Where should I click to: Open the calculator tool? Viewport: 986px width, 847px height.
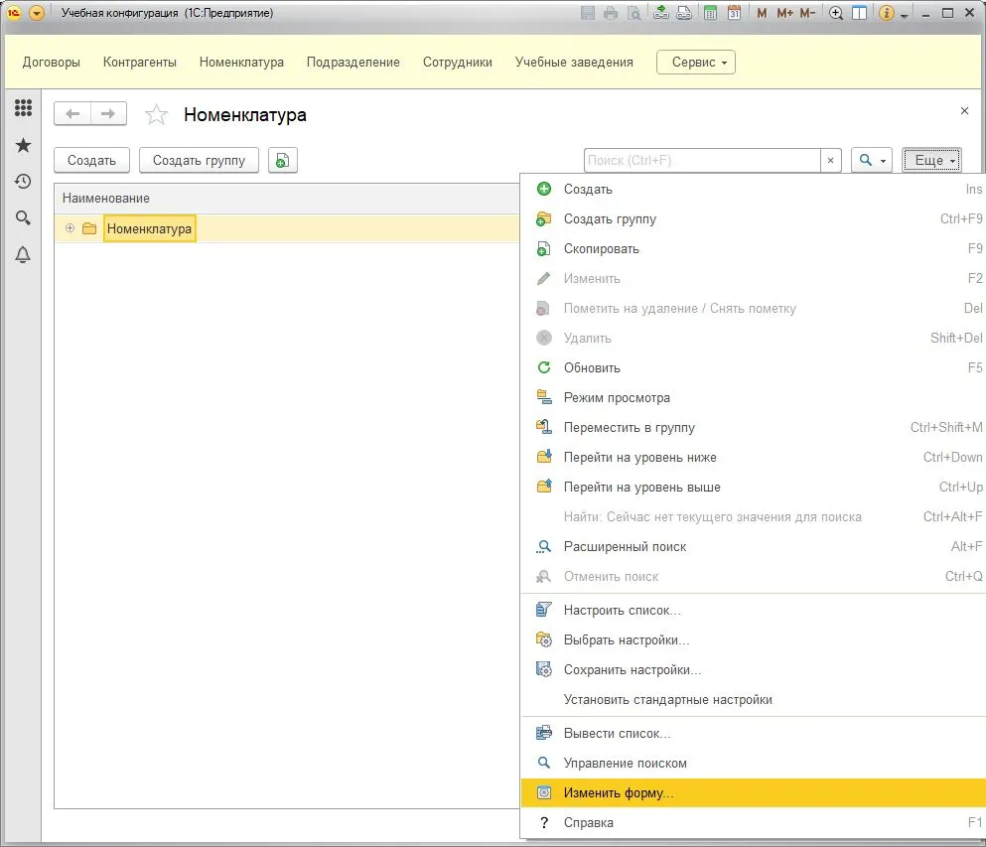click(x=711, y=13)
